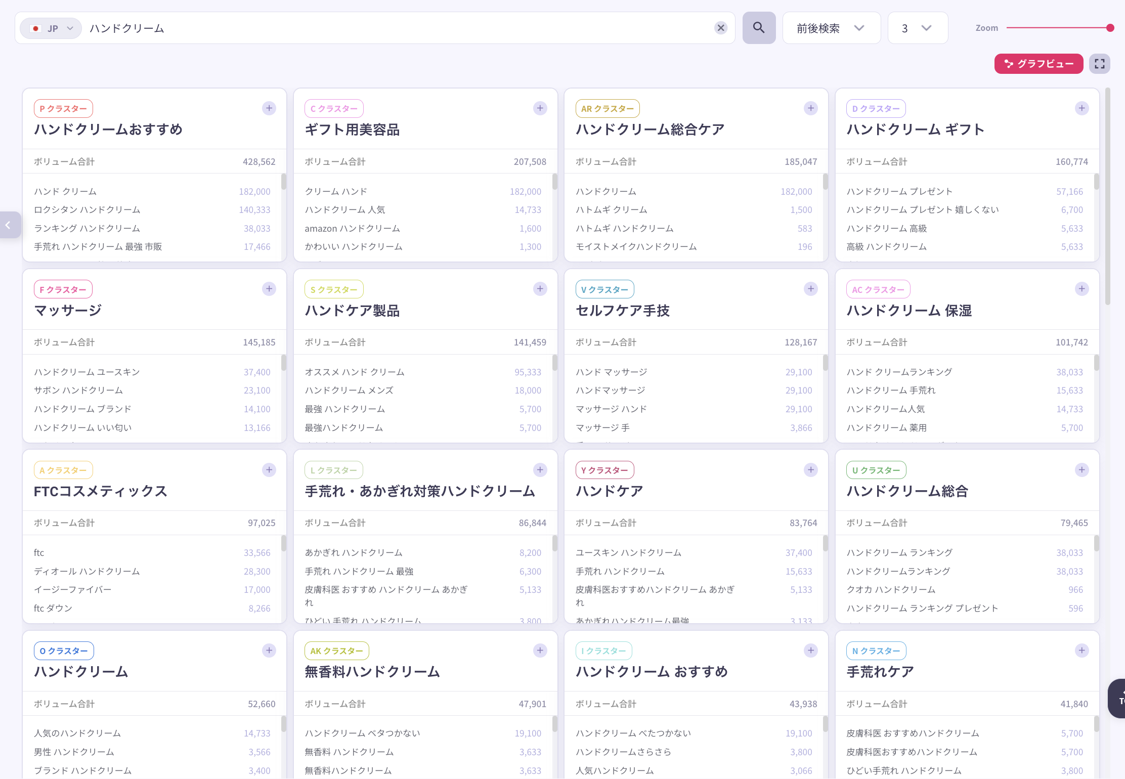Click the + icon on ハンドクリームおすすめ card

(269, 108)
